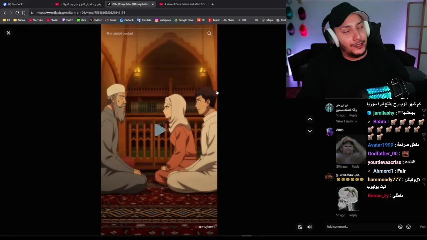Open Amin's profile avatar
This screenshot has height=240, width=427.
click(x=329, y=132)
